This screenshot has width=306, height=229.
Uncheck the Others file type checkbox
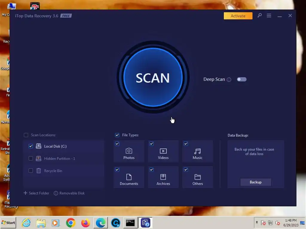click(186, 170)
